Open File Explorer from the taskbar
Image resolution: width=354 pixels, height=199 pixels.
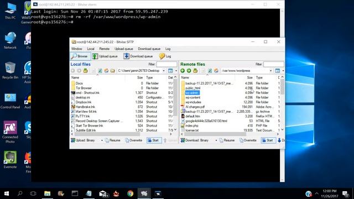coord(47,193)
